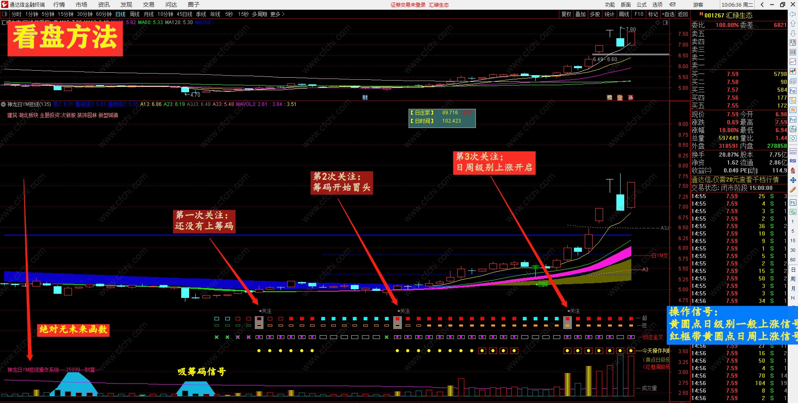
Task: Click the 游客 guest account label
Action: coord(698,5)
